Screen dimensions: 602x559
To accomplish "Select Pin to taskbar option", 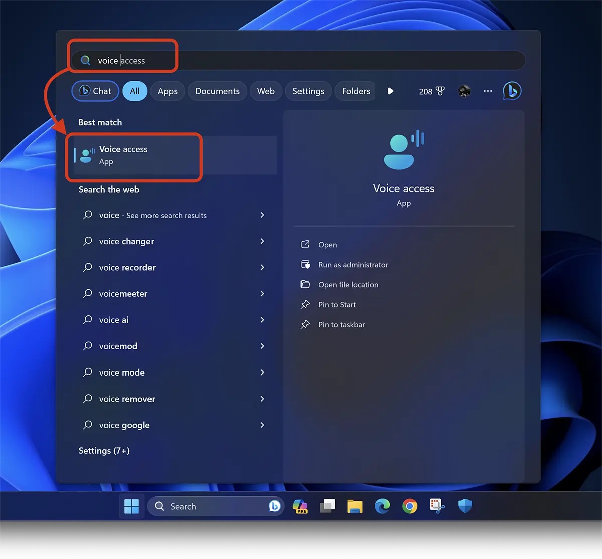I will [341, 325].
